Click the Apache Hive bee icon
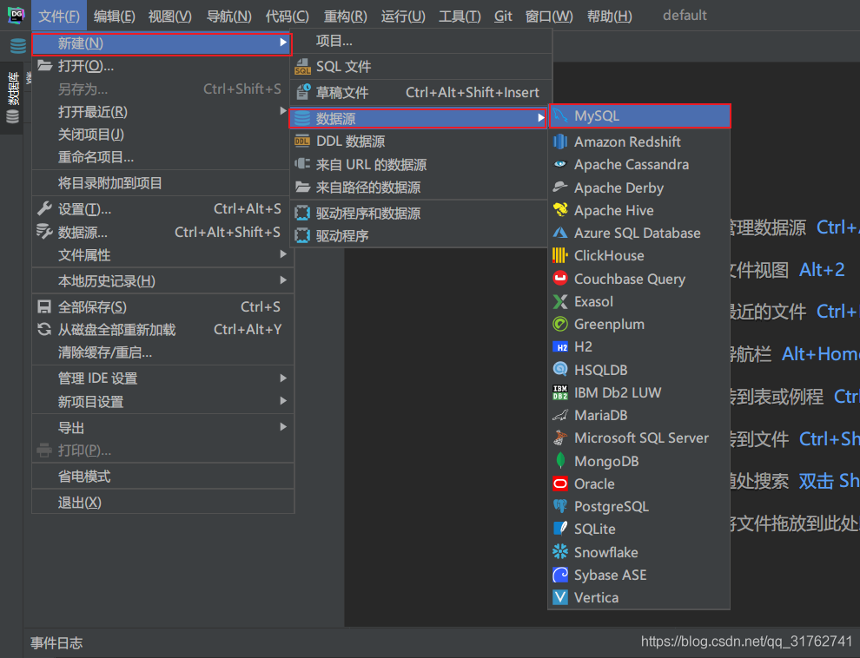The width and height of the screenshot is (860, 658). click(x=560, y=210)
